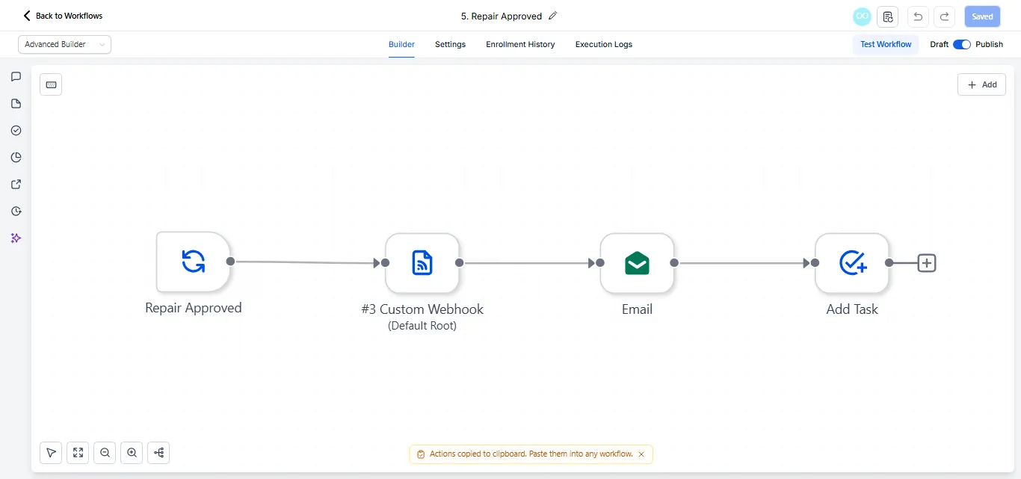Click the 'Add Task' node label
The height and width of the screenshot is (479, 1021).
(852, 309)
